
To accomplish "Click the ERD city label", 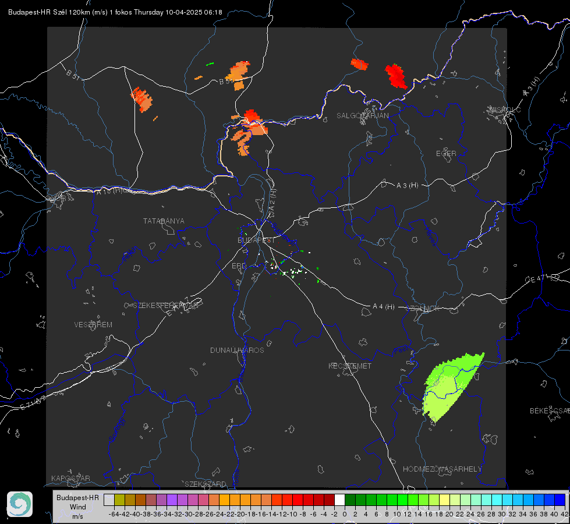I will tap(239, 266).
